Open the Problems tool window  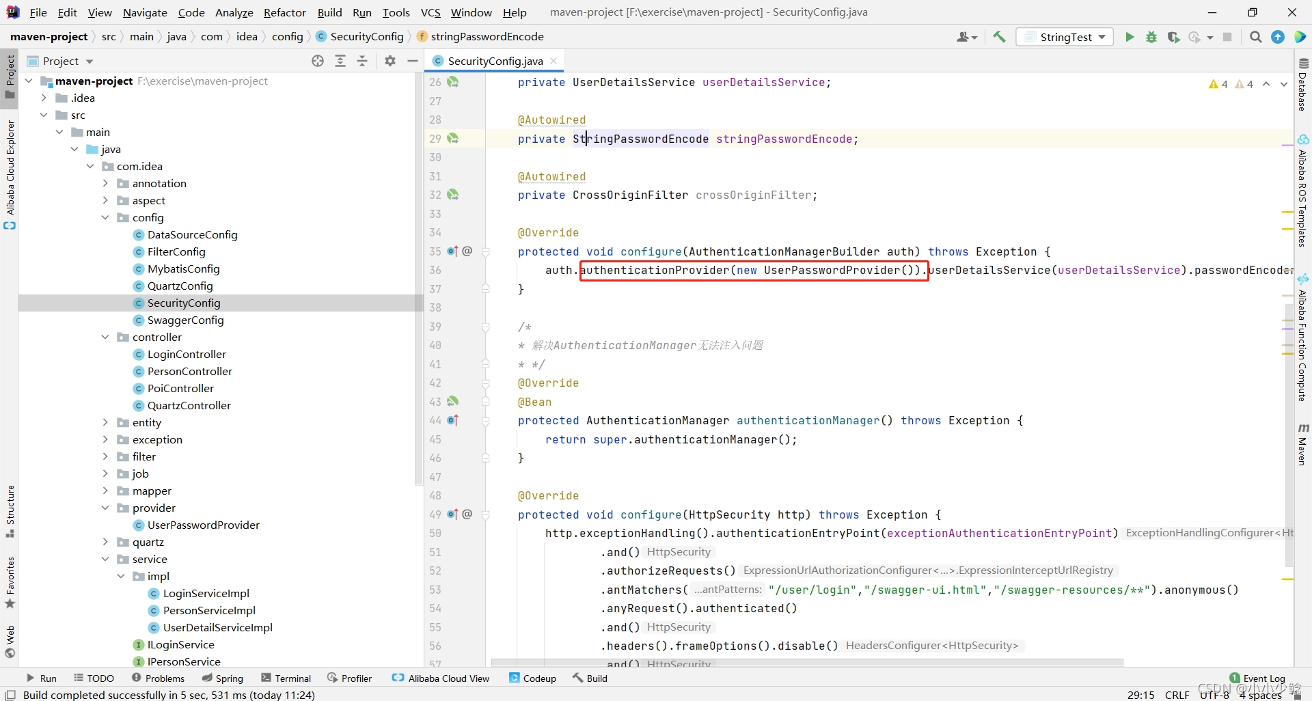(158, 678)
